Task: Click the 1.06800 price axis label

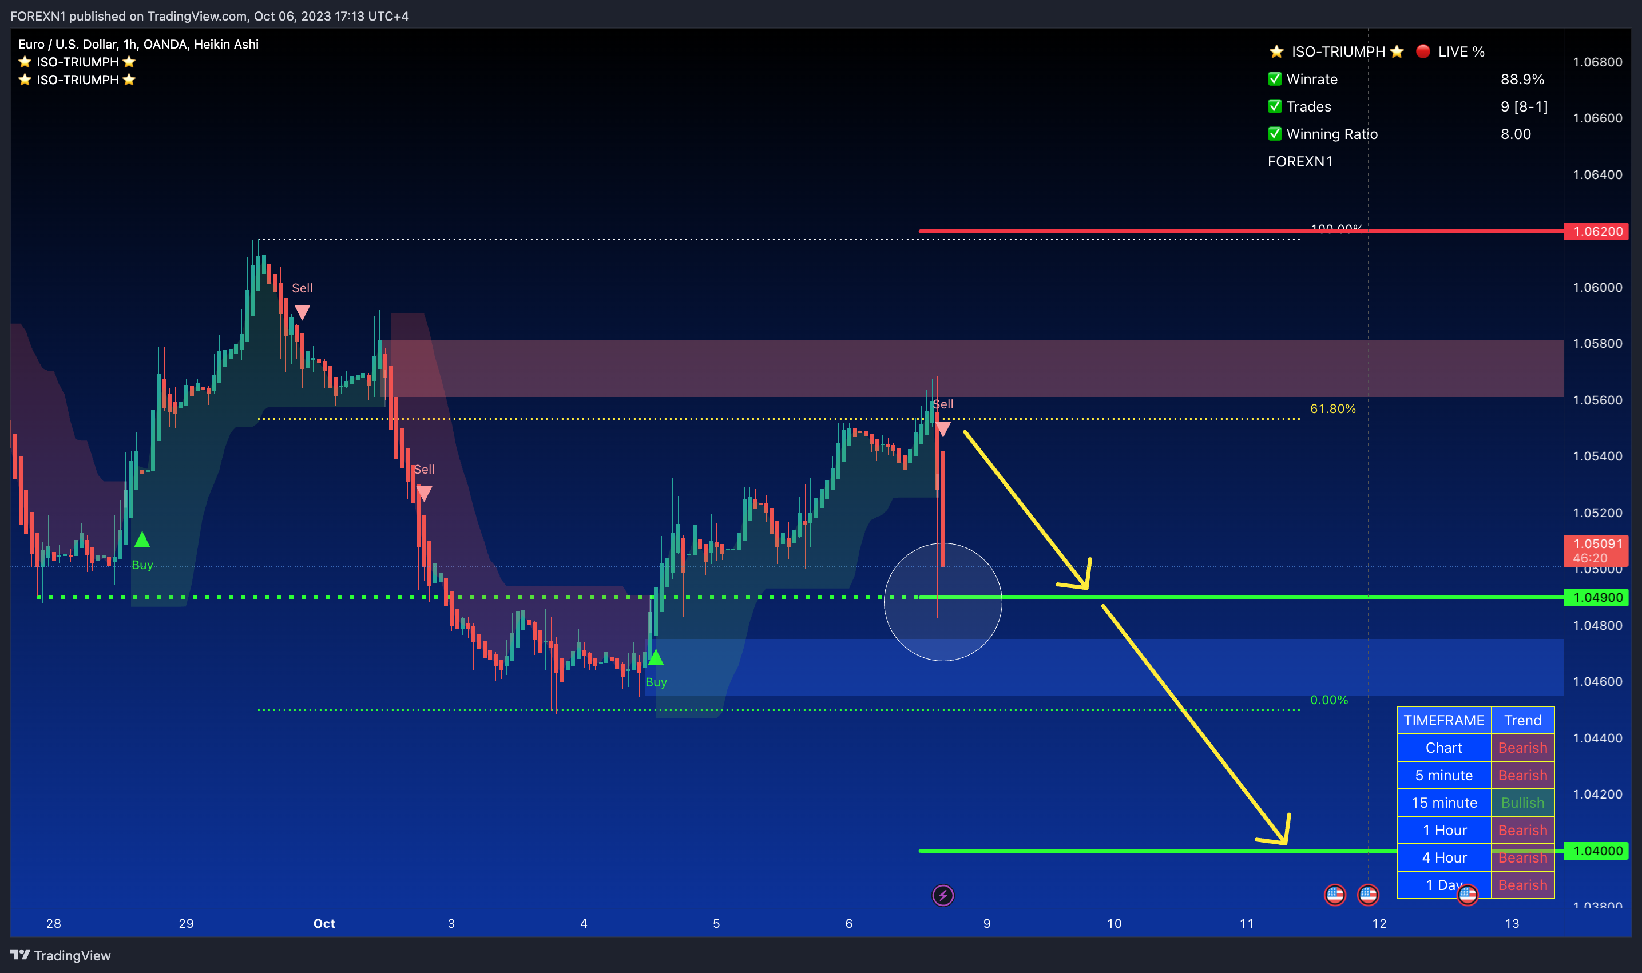Action: pos(1597,62)
